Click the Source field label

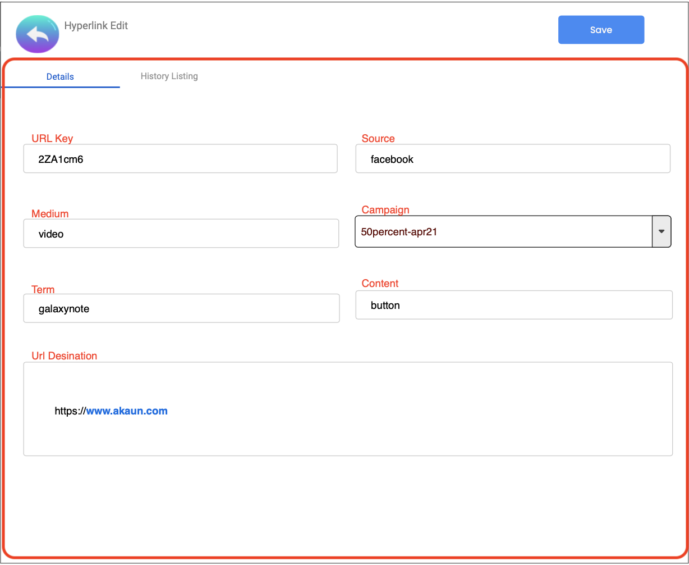(378, 139)
